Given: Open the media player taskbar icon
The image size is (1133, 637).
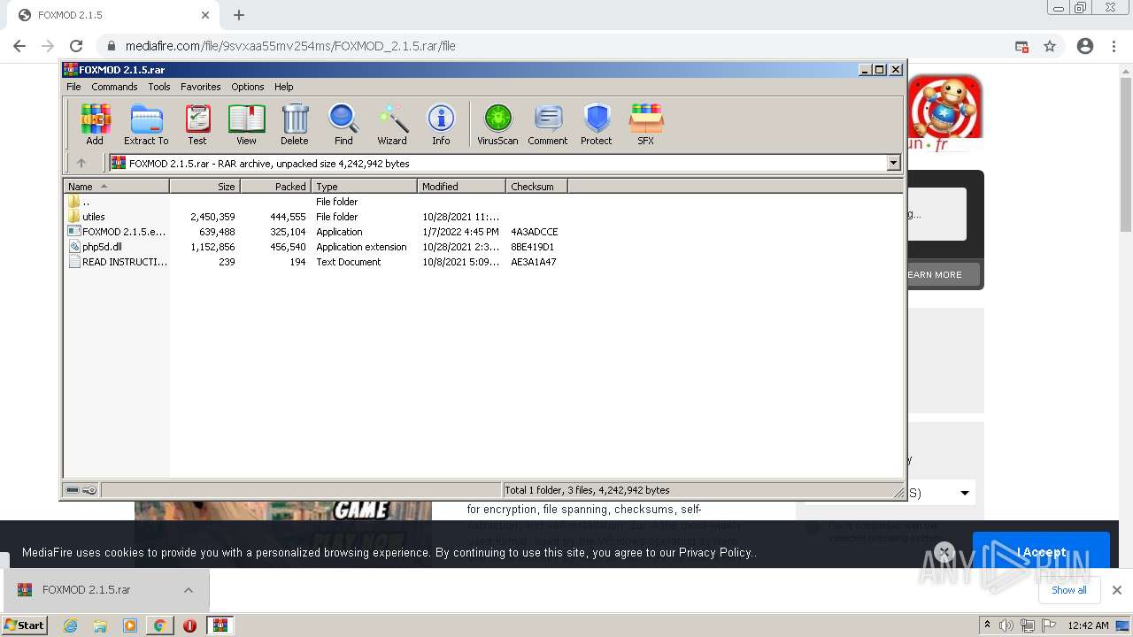Looking at the screenshot, I should pos(130,625).
